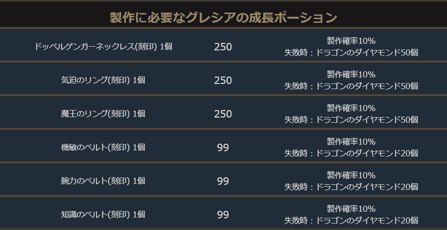
Task: Click the 製作に必要なグレシアの成長ポーション header
Action: pyautogui.click(x=223, y=18)
